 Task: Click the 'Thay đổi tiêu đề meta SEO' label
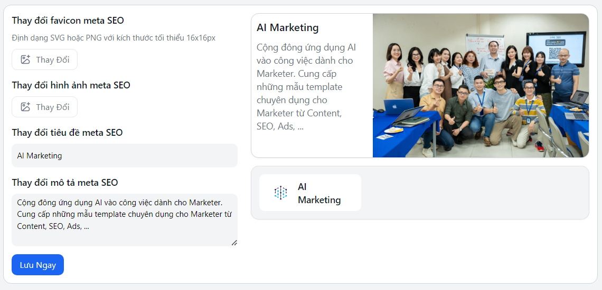(67, 133)
